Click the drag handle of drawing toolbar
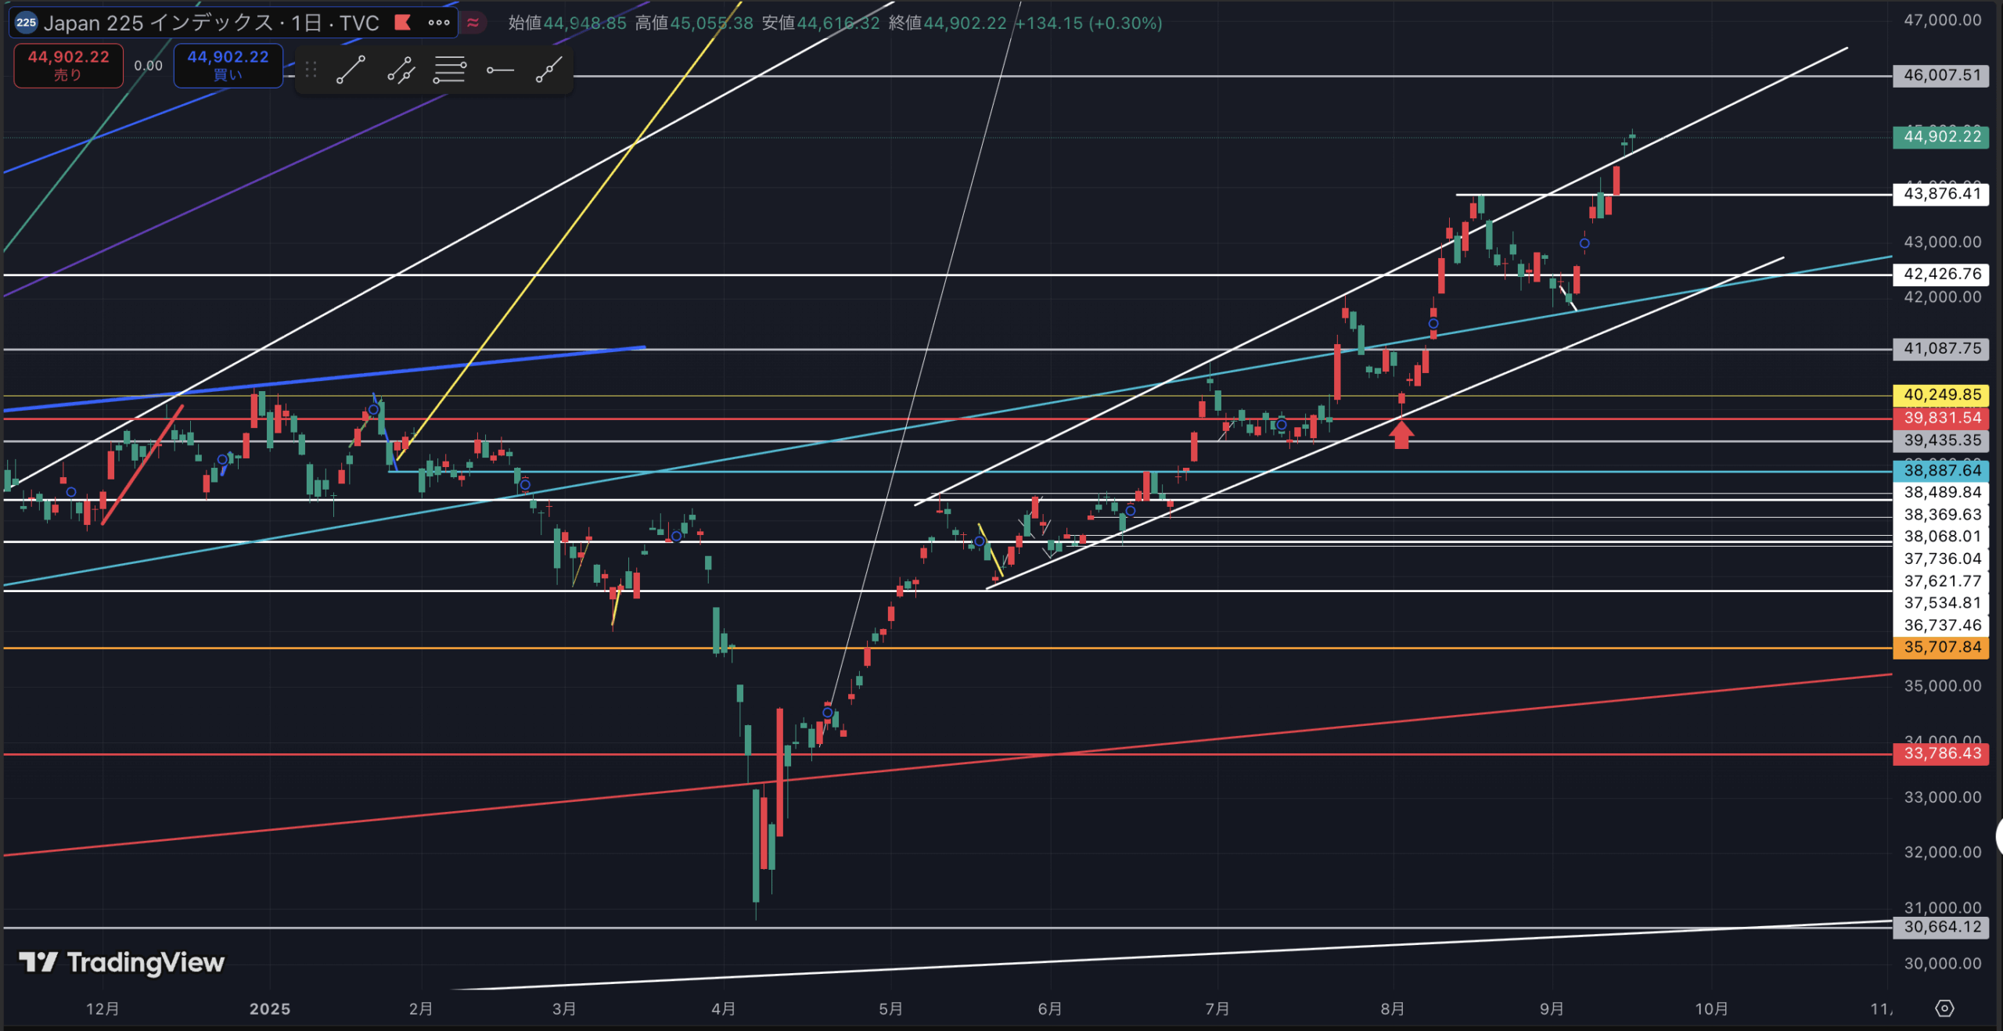The image size is (2003, 1031). pyautogui.click(x=311, y=70)
